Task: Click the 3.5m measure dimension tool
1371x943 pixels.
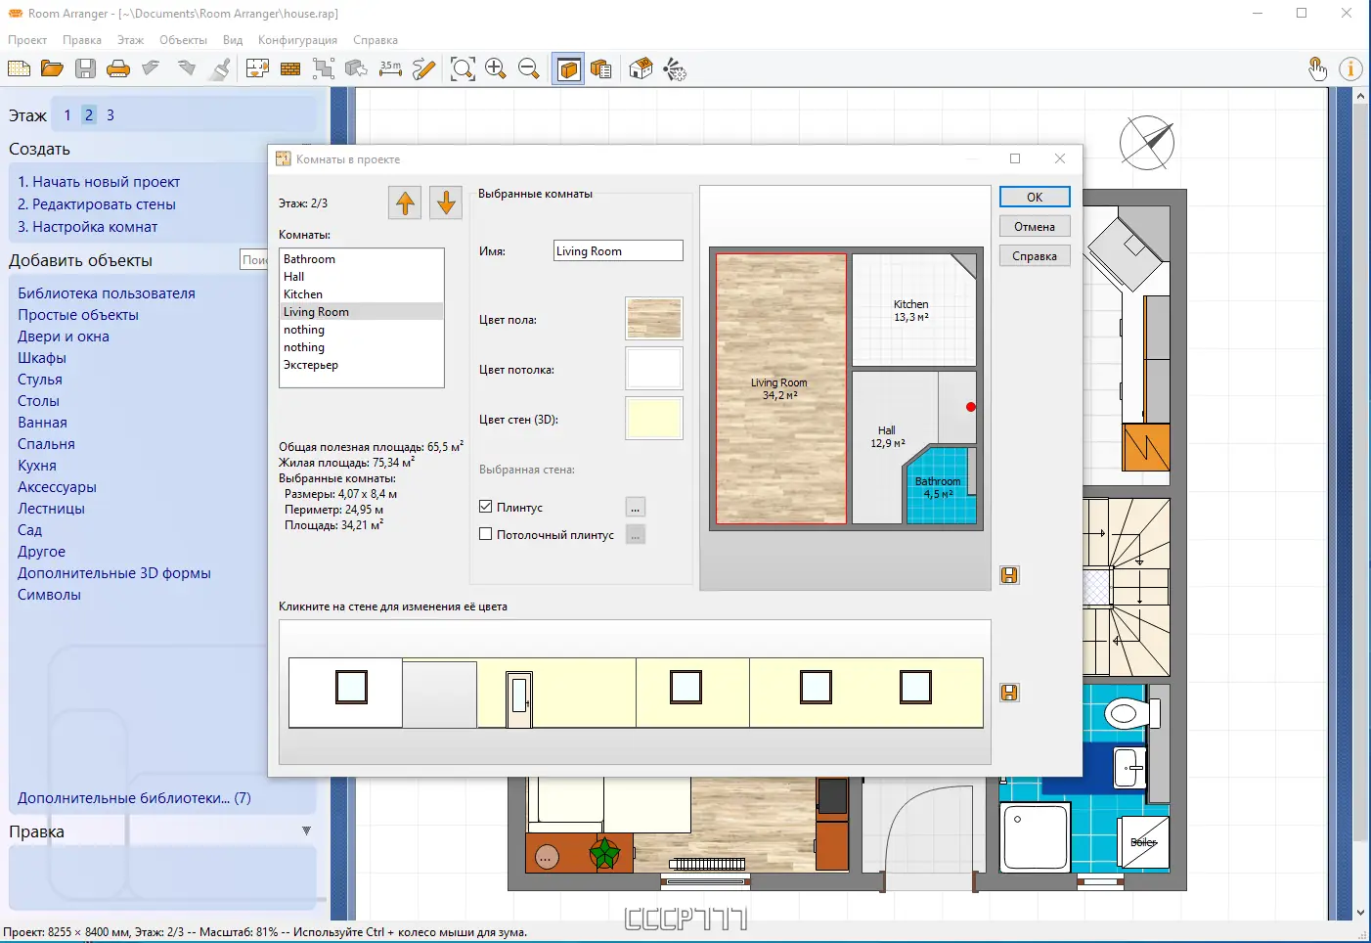Action: pyautogui.click(x=390, y=68)
